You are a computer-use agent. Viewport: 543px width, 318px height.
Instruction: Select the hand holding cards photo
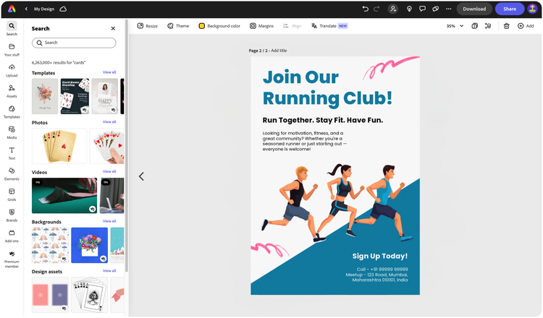106,146
